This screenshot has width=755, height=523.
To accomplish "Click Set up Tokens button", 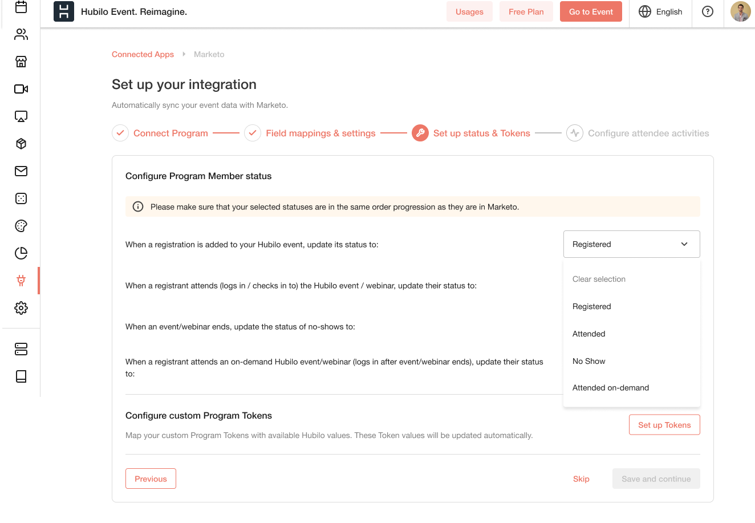I will tap(664, 424).
